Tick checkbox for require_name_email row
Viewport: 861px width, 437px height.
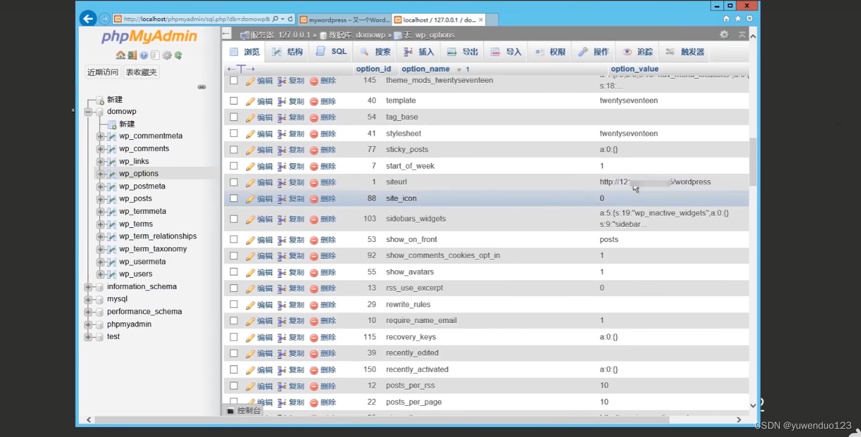(233, 321)
